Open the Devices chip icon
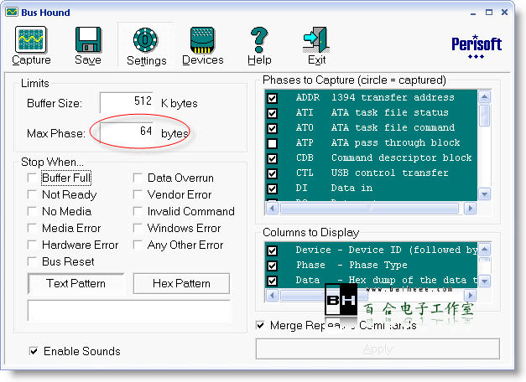Viewport: 526px width, 382px height. [x=202, y=40]
